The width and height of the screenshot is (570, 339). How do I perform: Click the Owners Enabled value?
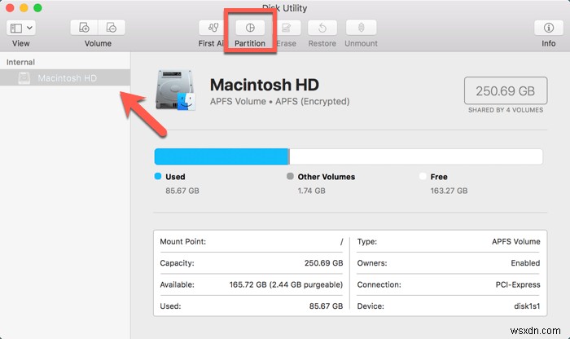[525, 263]
